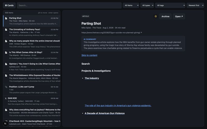
Task: Select the nytimes.com Opinion item
Action: (x=32, y=67)
